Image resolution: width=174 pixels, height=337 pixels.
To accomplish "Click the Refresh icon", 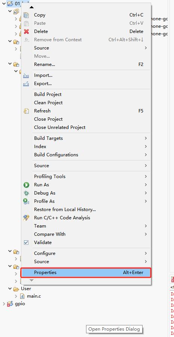I will tap(26, 111).
